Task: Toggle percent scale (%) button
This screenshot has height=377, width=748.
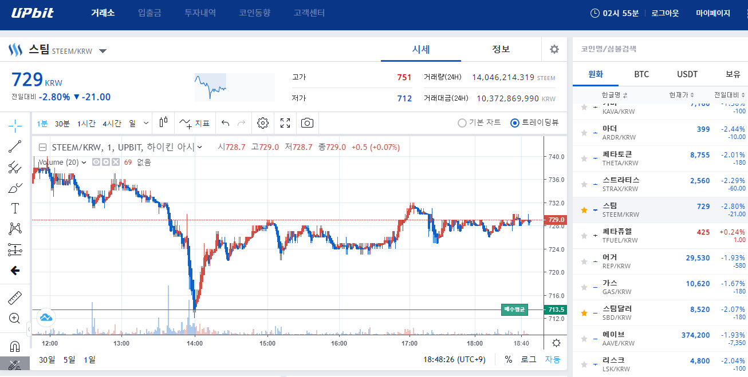Action: click(508, 360)
